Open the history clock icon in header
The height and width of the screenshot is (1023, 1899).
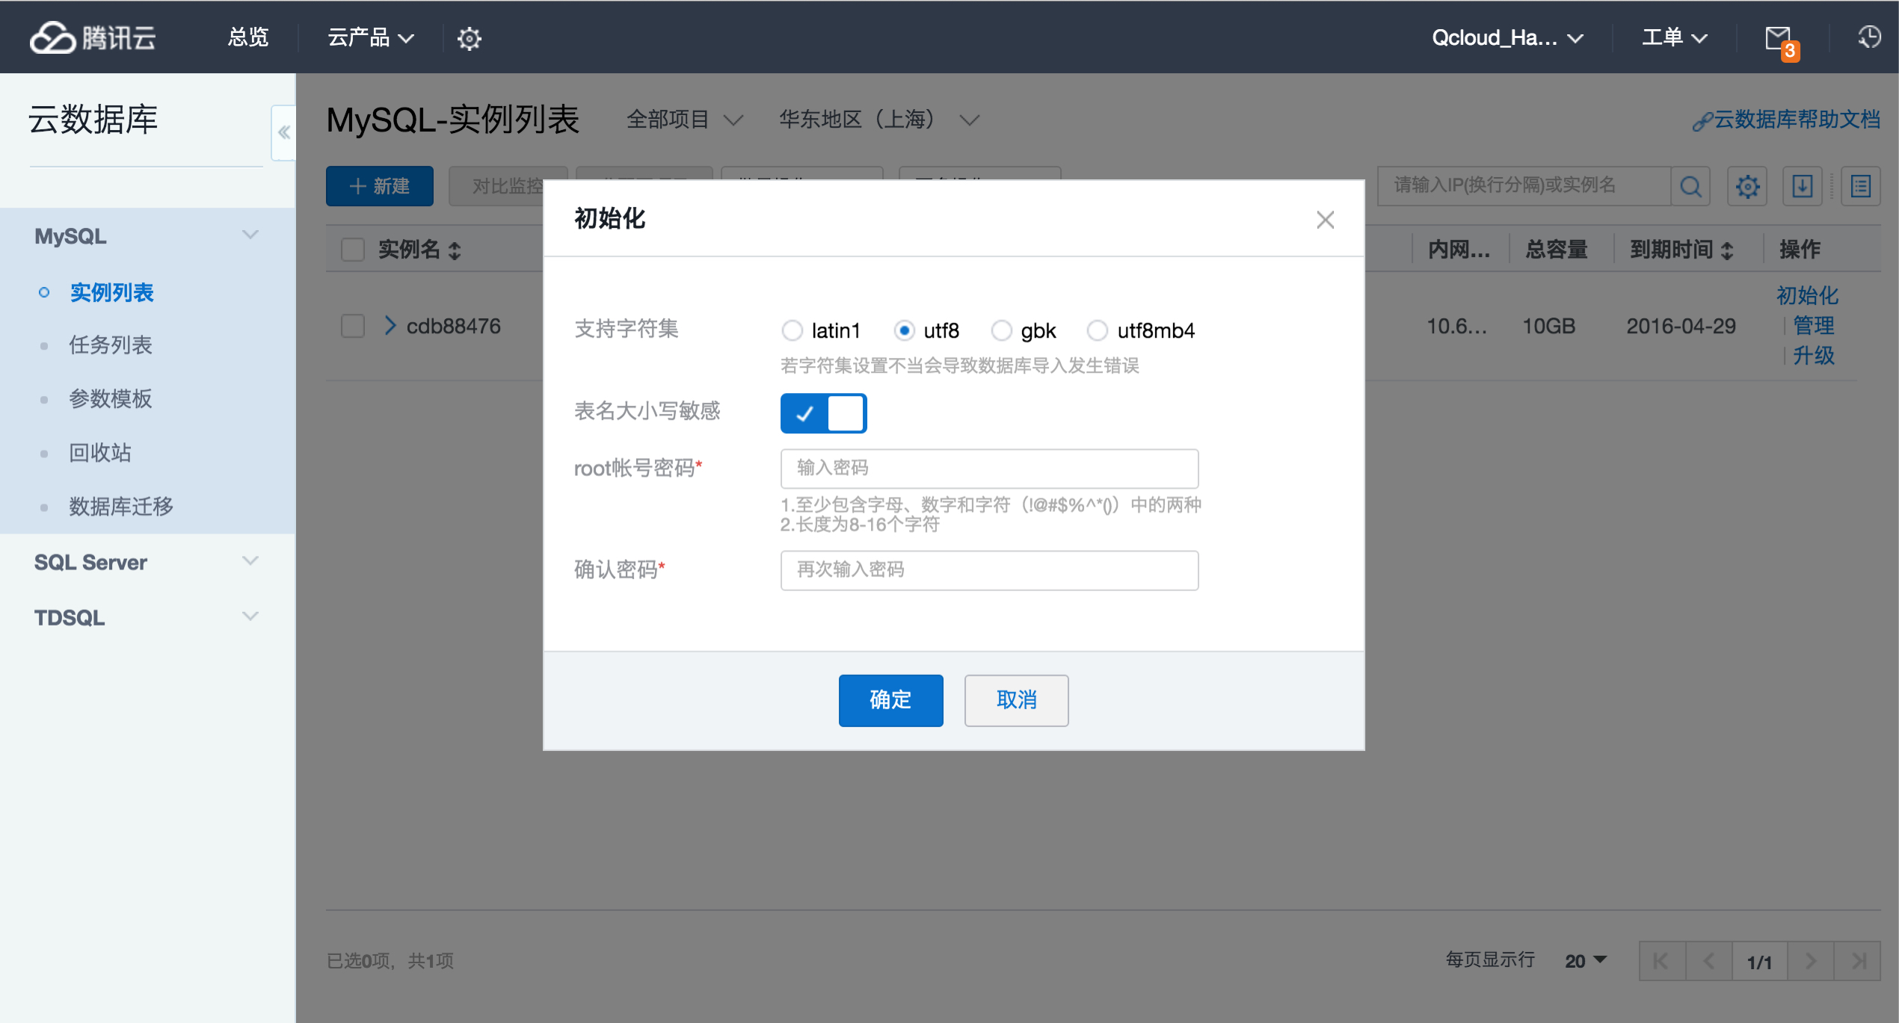[1869, 37]
